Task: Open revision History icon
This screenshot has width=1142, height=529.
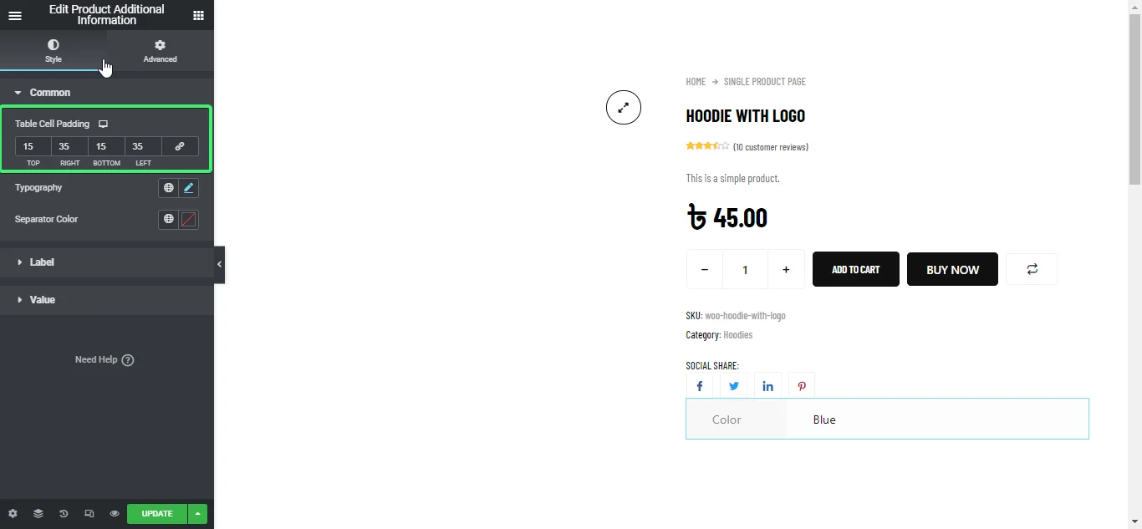Action: point(64,514)
